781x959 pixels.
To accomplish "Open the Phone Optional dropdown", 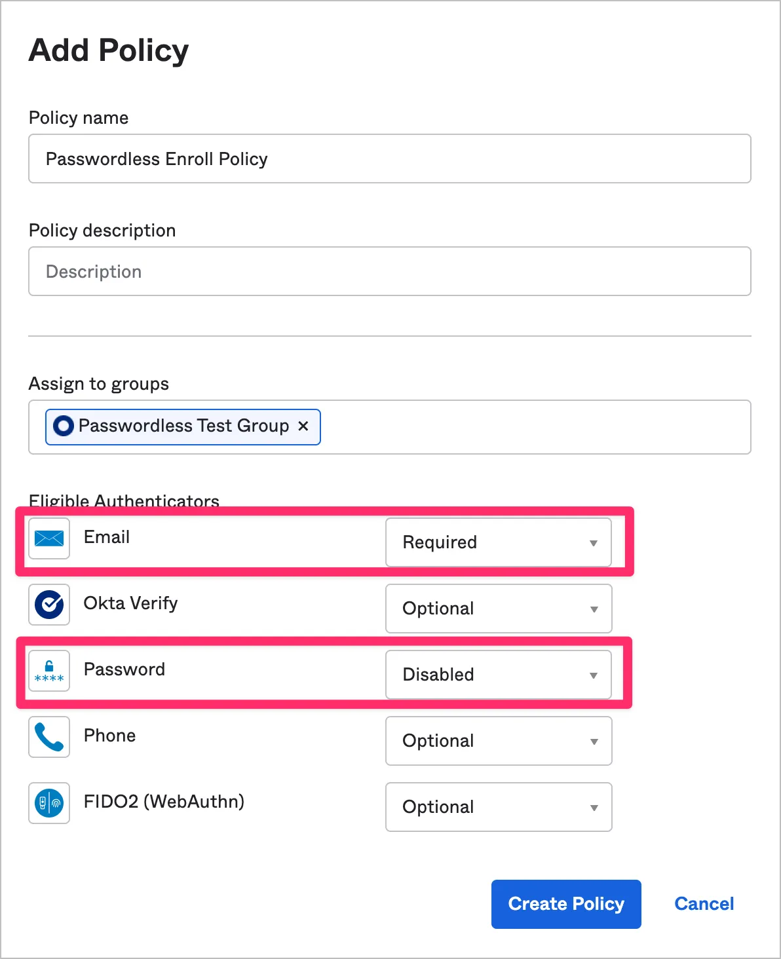I will coord(498,741).
